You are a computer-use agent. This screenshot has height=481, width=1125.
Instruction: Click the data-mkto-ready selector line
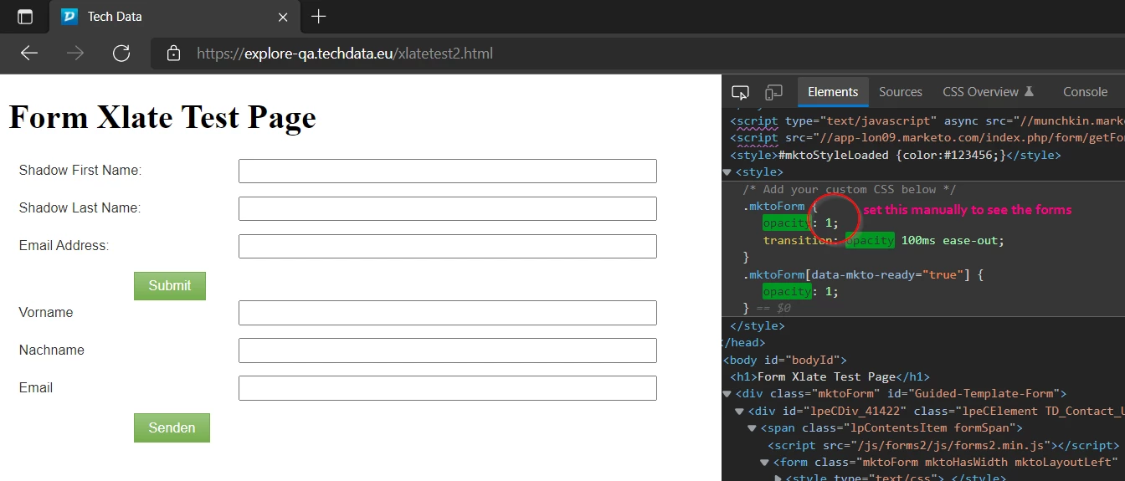pos(862,274)
